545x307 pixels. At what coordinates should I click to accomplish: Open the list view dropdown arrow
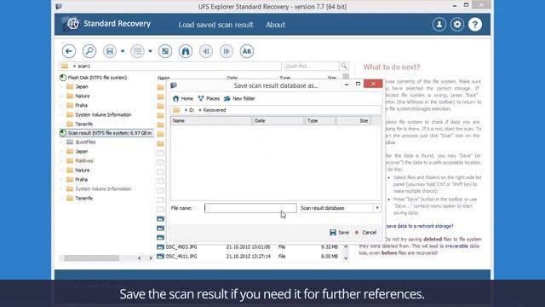point(150,51)
